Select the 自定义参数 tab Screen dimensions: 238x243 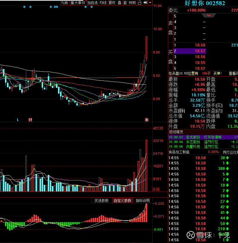123,201
